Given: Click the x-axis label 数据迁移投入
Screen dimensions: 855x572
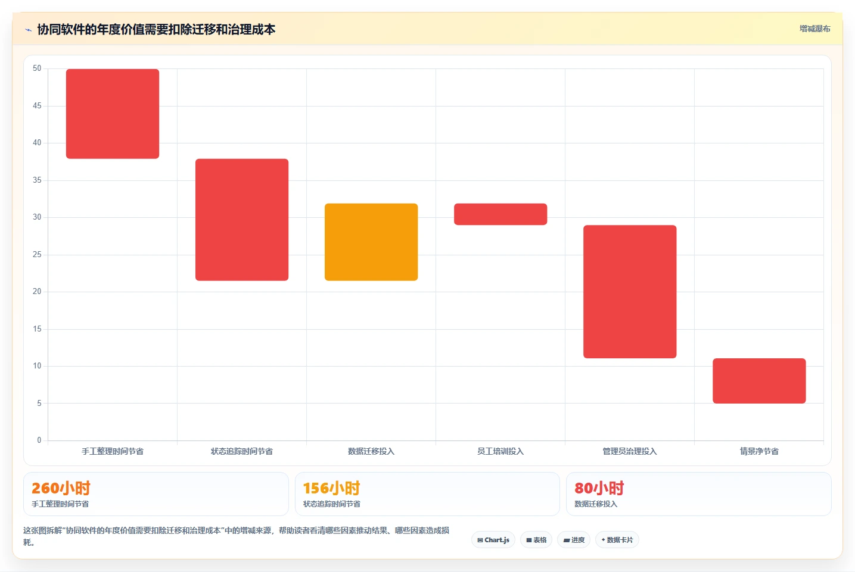Looking at the screenshot, I should [x=371, y=451].
